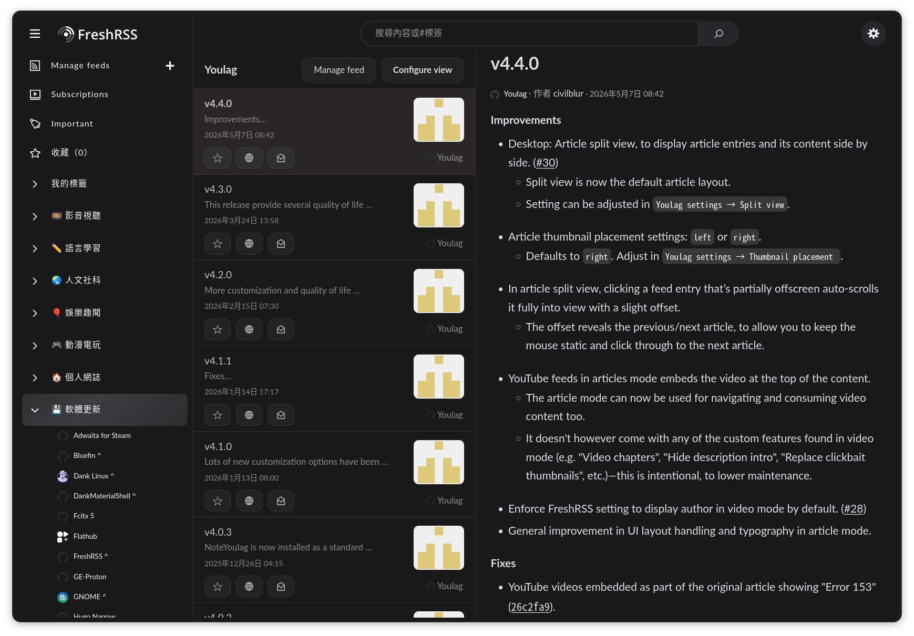Open the v4.3.0 entry thumbnail

[439, 205]
